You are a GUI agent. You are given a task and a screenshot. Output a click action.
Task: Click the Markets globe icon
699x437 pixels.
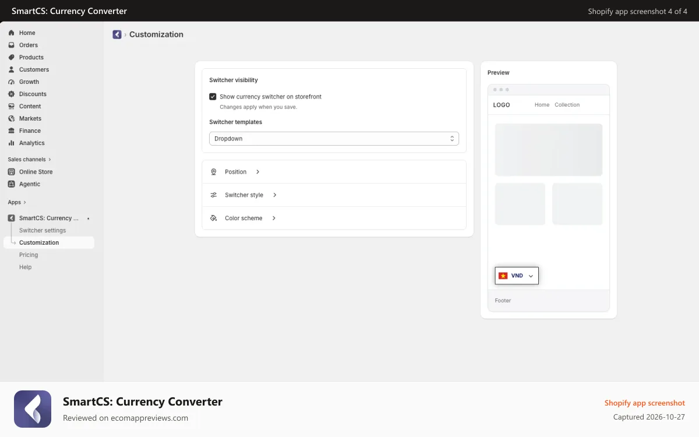point(11,118)
